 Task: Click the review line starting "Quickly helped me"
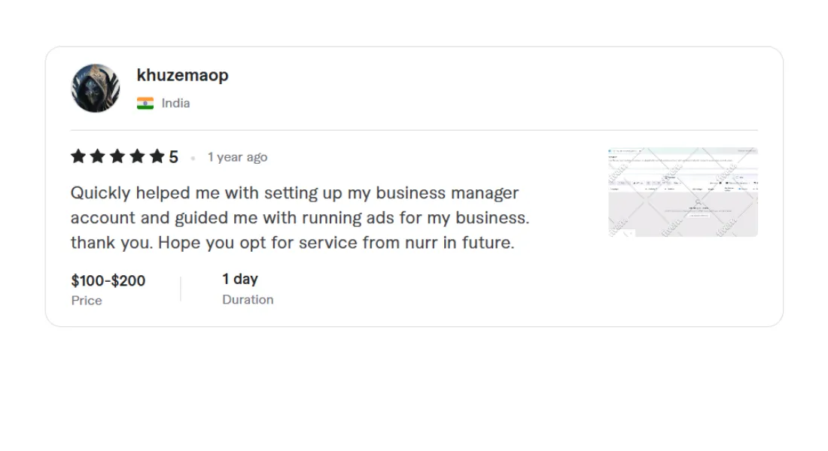[294, 193]
